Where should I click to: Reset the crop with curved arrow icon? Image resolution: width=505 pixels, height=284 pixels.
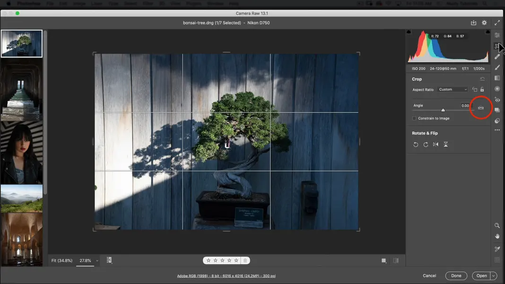[482, 79]
